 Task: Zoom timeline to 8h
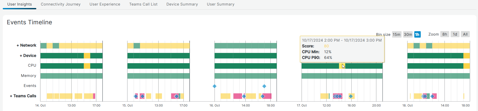tap(445, 34)
